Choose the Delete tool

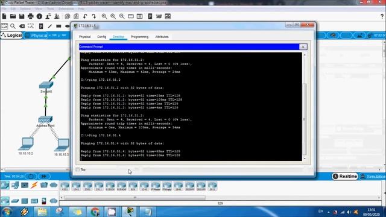click(x=22, y=26)
